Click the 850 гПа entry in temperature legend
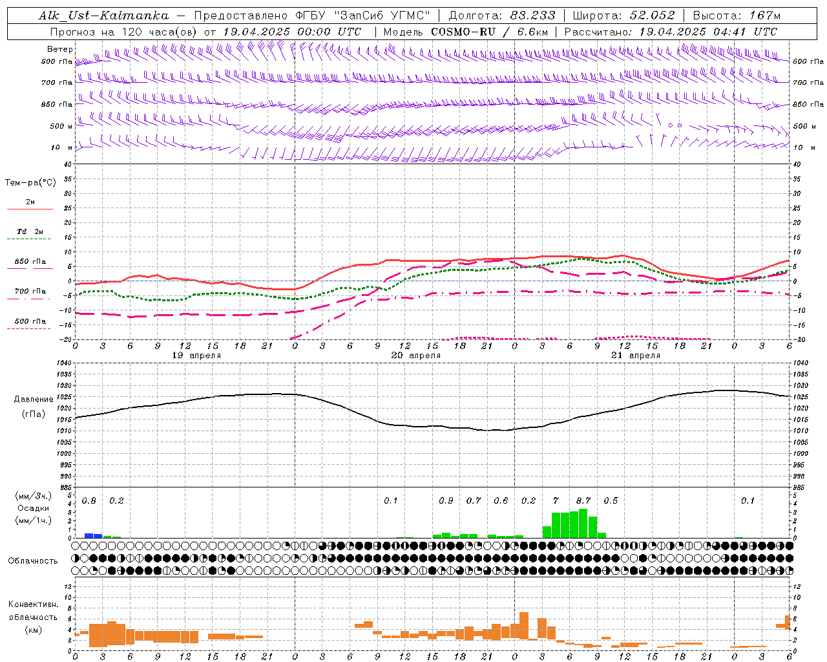Screen dimensions: 827x662 click(x=30, y=262)
